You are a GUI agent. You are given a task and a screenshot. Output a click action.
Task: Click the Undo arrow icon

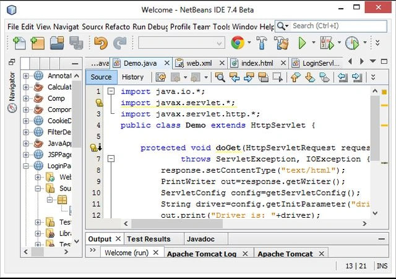[100, 43]
